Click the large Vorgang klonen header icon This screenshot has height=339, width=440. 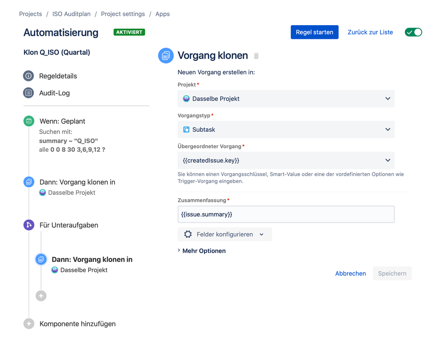click(166, 56)
